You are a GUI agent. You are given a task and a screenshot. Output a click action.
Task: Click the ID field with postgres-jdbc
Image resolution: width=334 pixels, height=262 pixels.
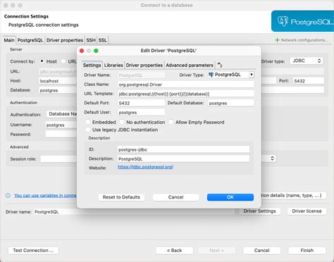coord(183,149)
